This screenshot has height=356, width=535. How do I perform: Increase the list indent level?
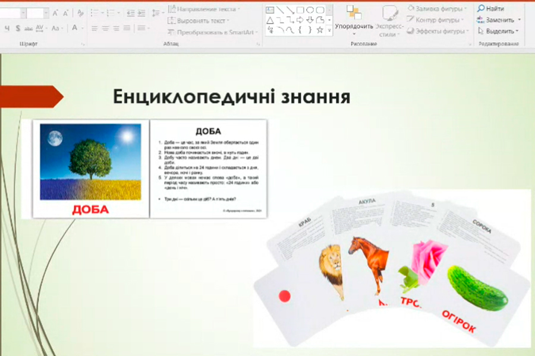click(x=141, y=13)
